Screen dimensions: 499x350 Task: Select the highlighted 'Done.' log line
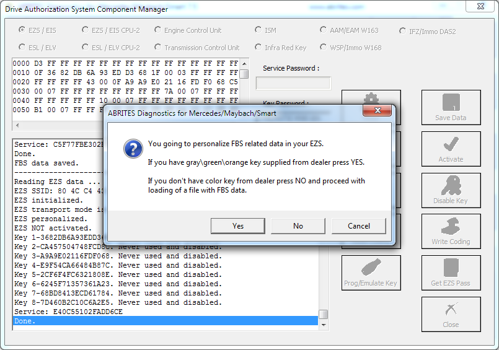(166, 321)
